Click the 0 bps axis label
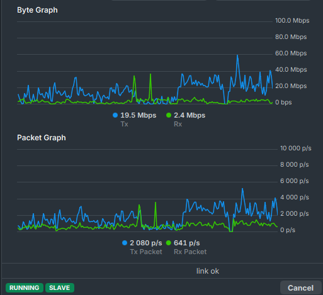Screen dimensions: 323x295 pos(283,103)
